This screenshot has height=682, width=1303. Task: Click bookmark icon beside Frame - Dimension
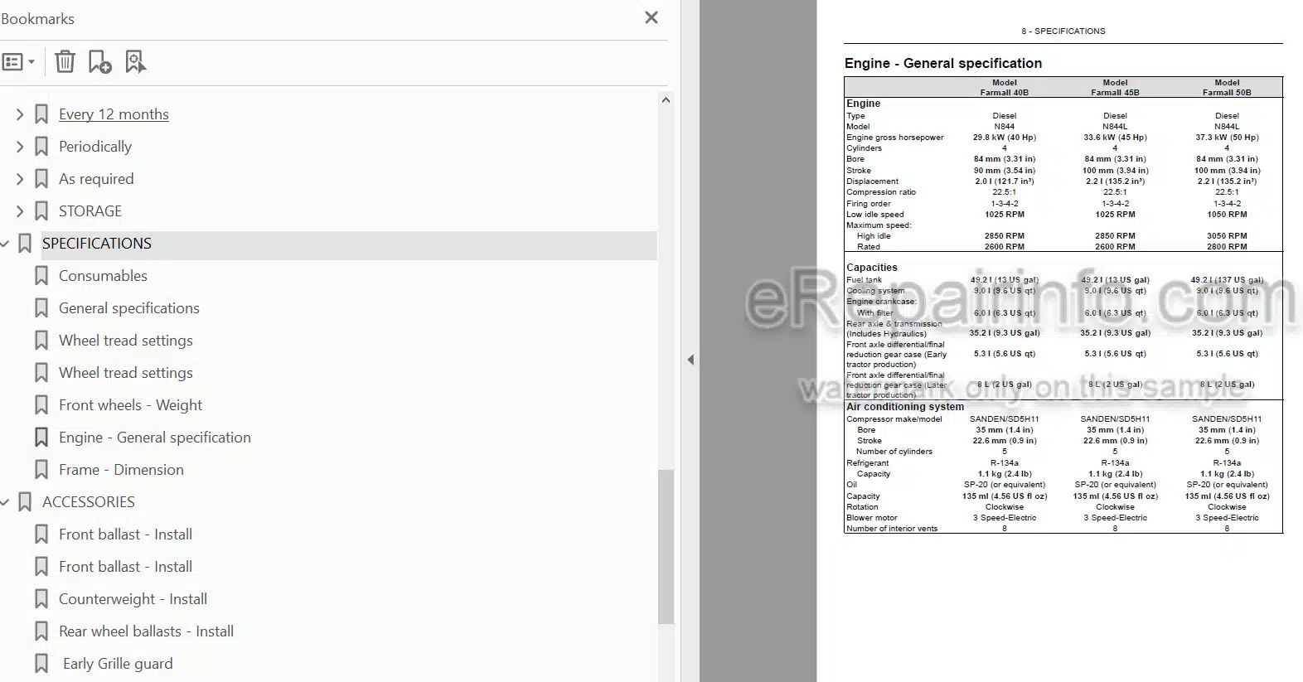pyautogui.click(x=41, y=470)
